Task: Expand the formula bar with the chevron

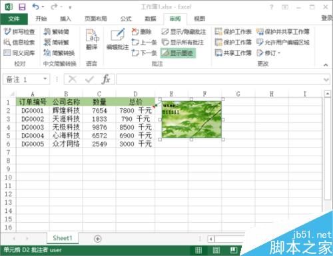Action: (x=326, y=79)
